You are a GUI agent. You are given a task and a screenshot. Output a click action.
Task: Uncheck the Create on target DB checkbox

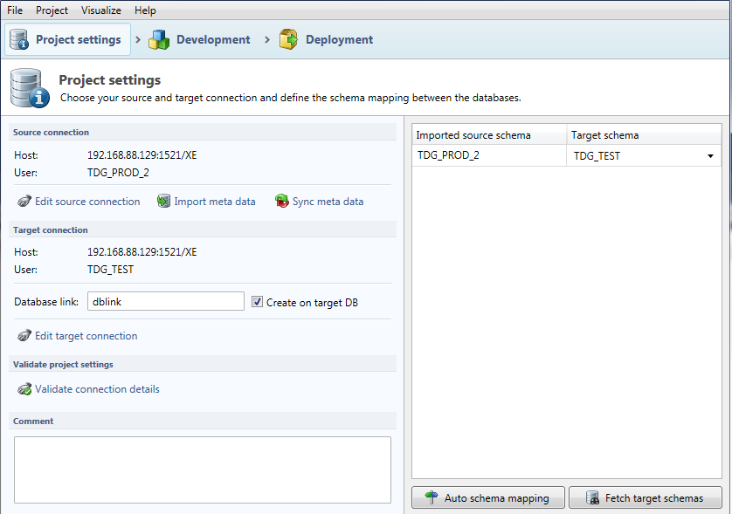pos(257,302)
